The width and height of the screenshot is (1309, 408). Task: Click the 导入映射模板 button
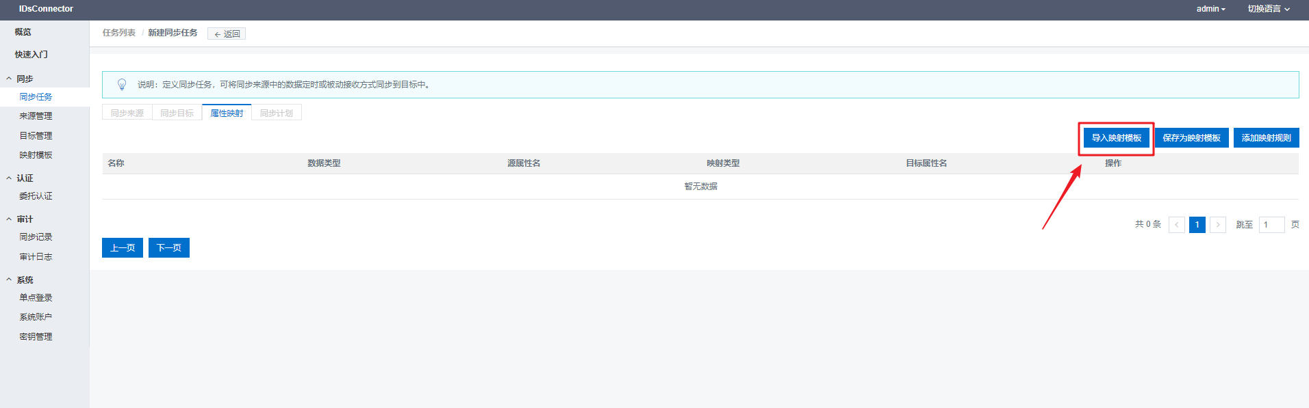1116,138
